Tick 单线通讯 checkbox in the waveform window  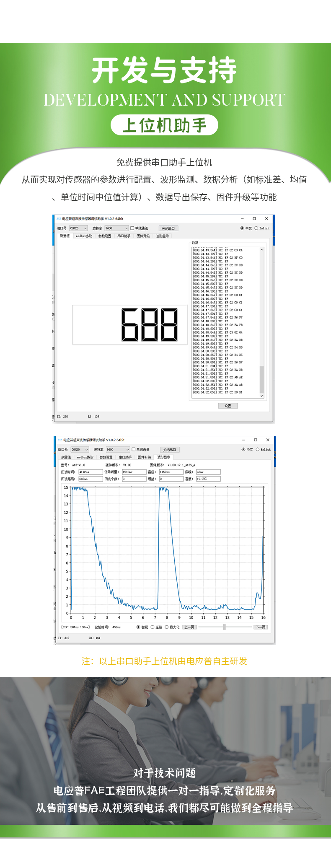point(134,450)
